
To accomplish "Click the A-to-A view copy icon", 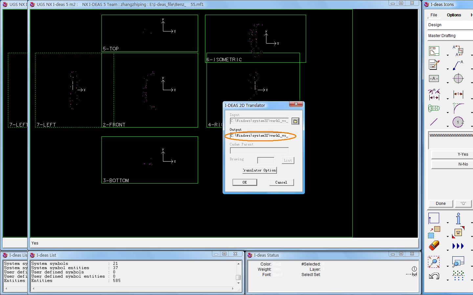I will coord(458,51).
